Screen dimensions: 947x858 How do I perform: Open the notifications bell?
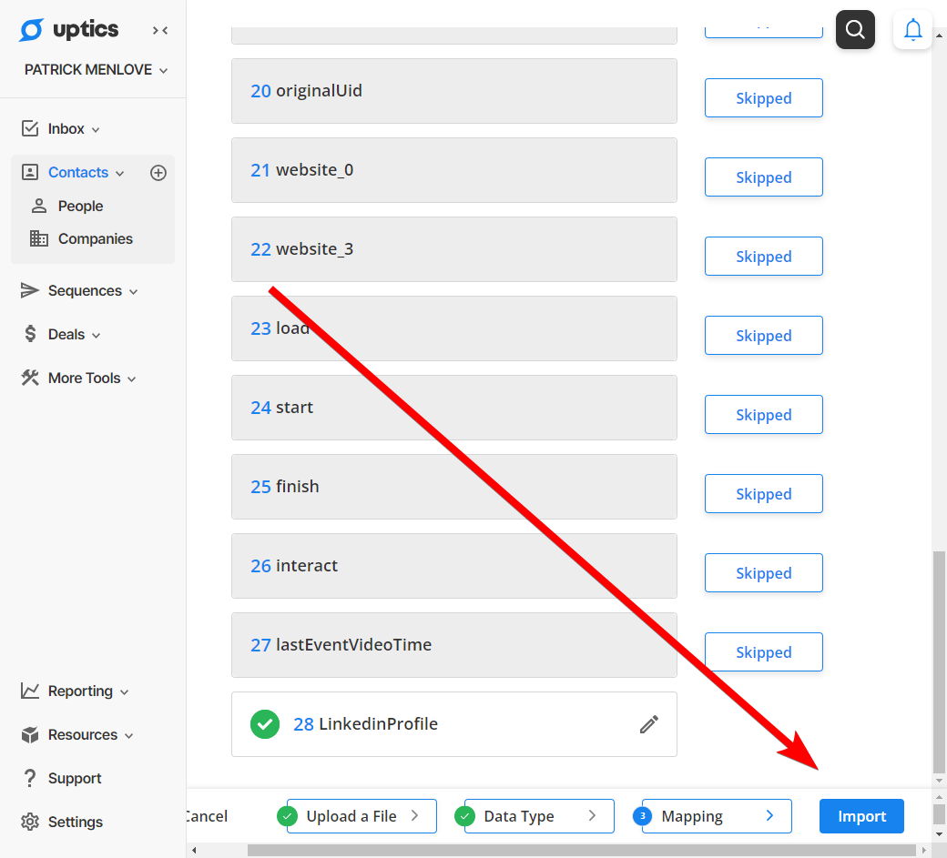(912, 29)
